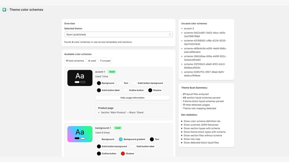Expand Show color scheme definition ids
The image size is (289, 162).
[x=201, y=121]
